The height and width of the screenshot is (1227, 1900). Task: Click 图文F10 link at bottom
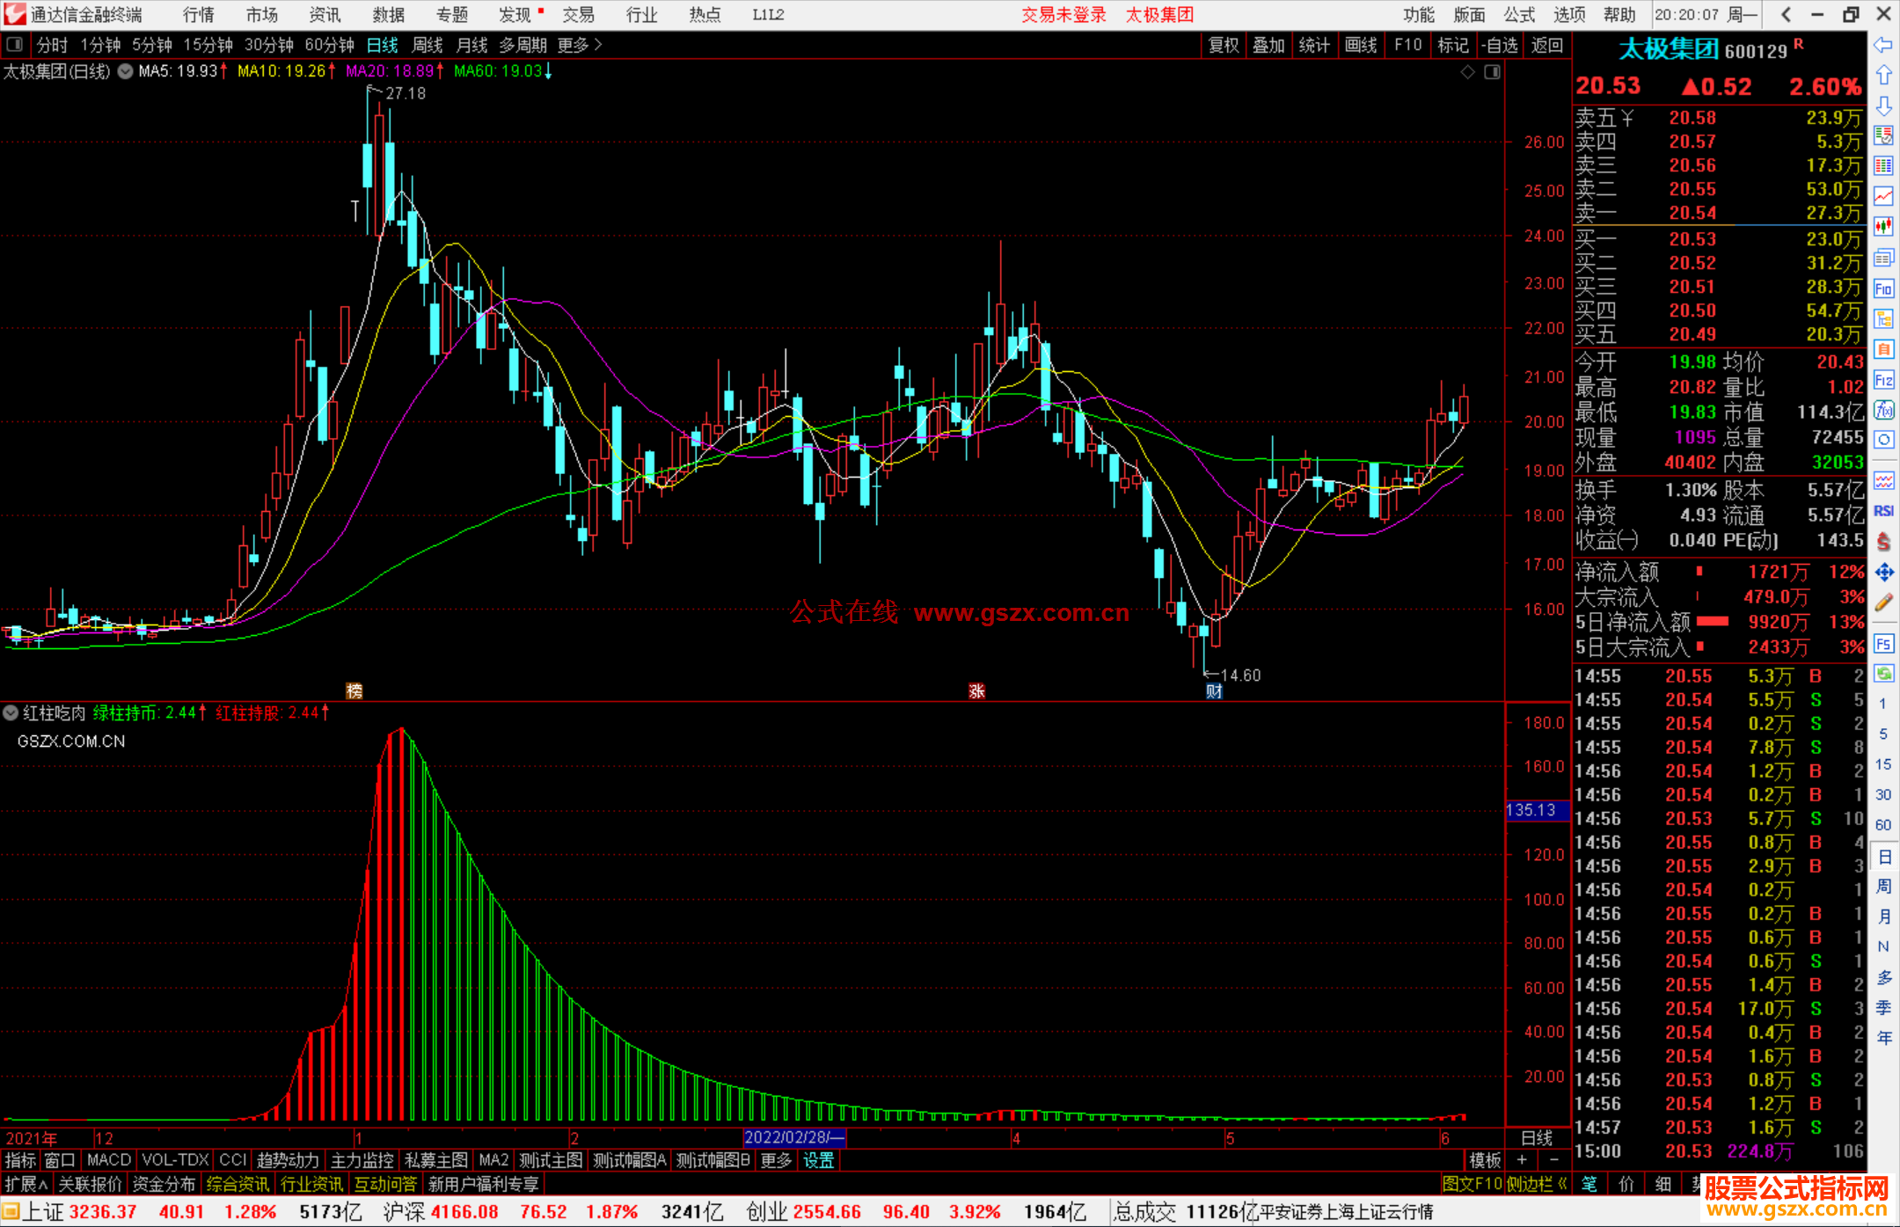pyautogui.click(x=1472, y=1184)
